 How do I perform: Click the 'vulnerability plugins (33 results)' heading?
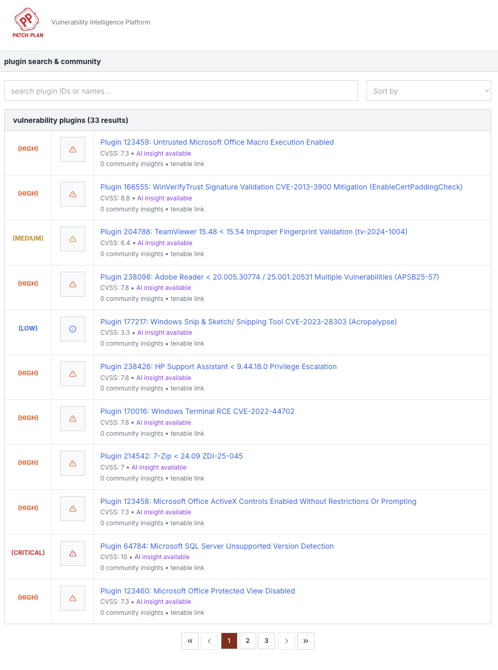71,120
